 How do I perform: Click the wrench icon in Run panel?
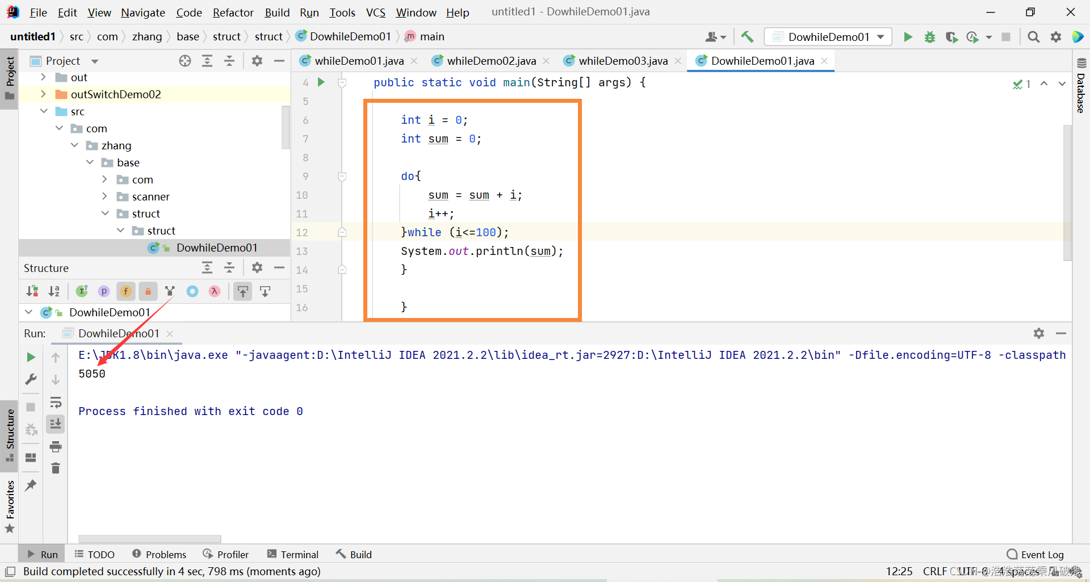pos(31,379)
